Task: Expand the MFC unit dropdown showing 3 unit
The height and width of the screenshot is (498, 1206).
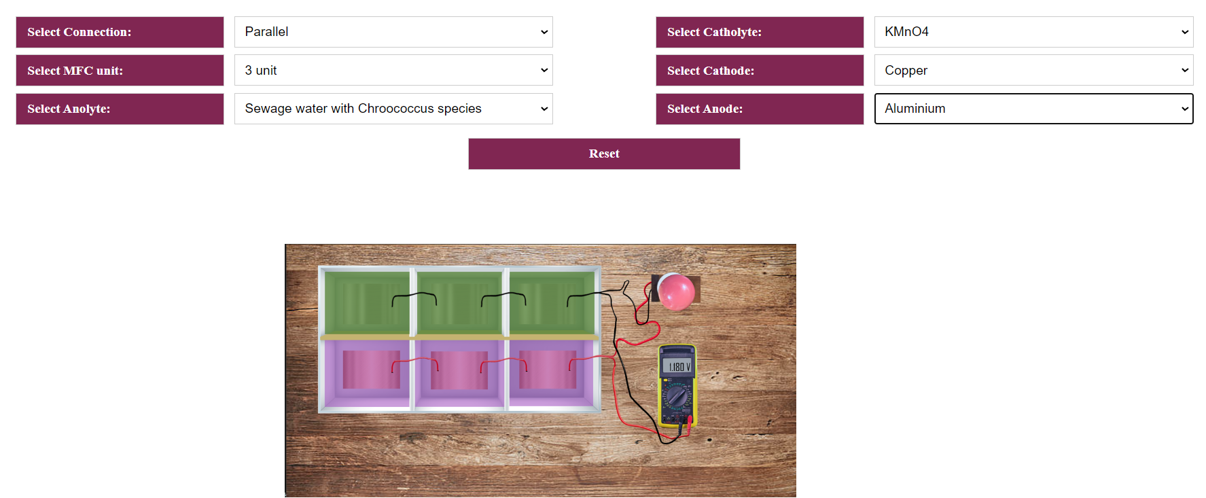Action: click(393, 70)
